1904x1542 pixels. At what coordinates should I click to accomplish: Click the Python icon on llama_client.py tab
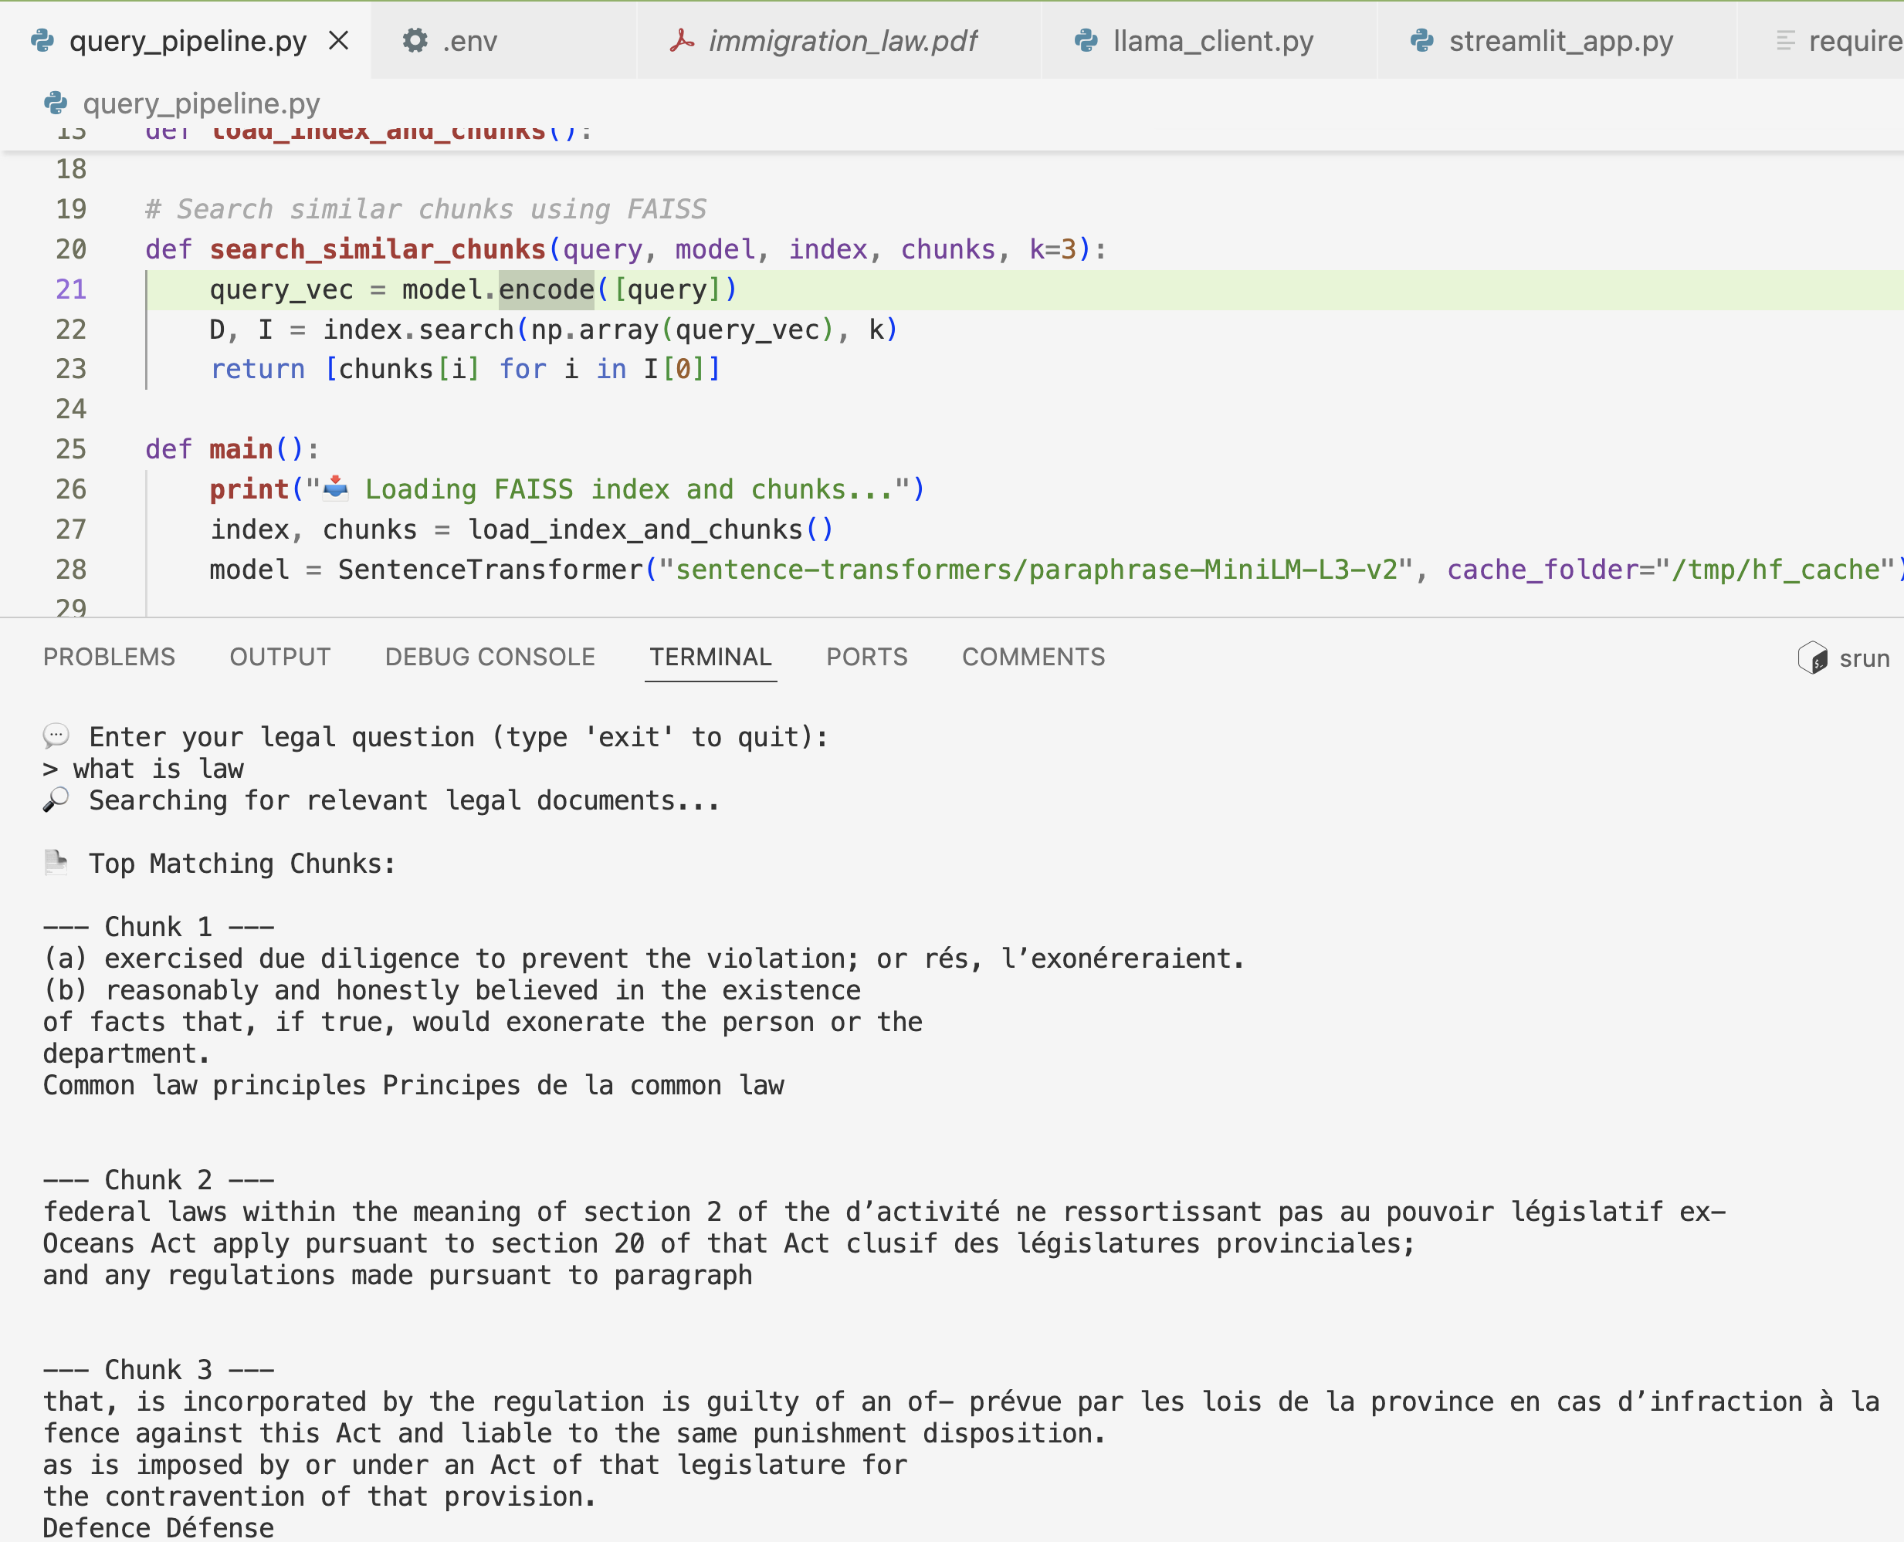point(1086,41)
